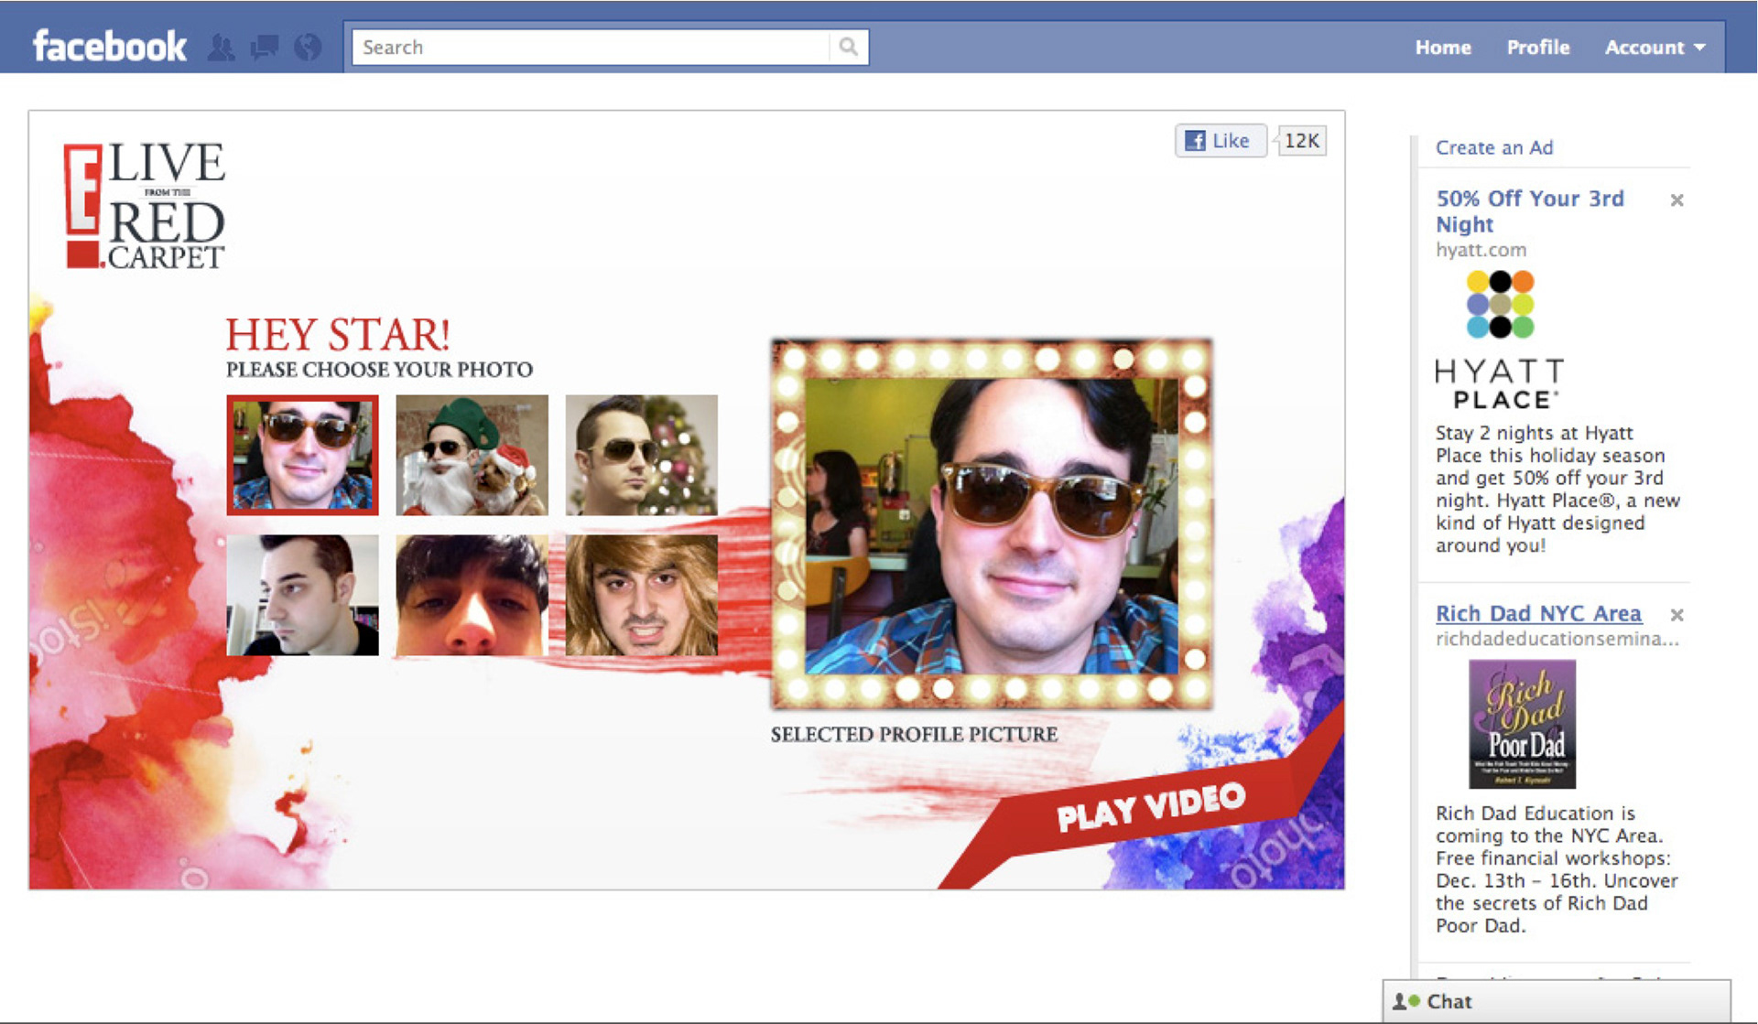The height and width of the screenshot is (1024, 1758).
Task: Click the Hyatt Place colored dots logo
Action: pos(1500,305)
